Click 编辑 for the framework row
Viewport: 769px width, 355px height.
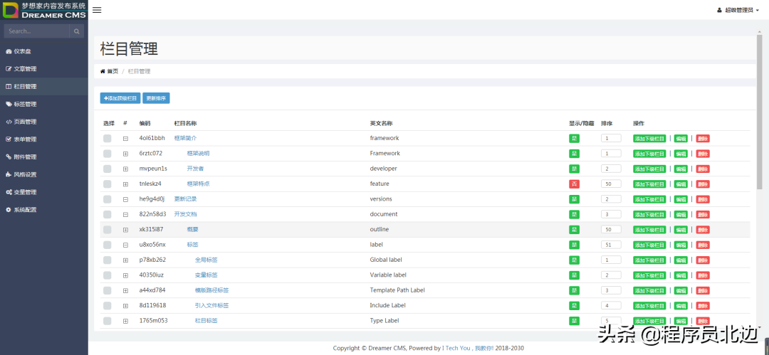tap(681, 139)
